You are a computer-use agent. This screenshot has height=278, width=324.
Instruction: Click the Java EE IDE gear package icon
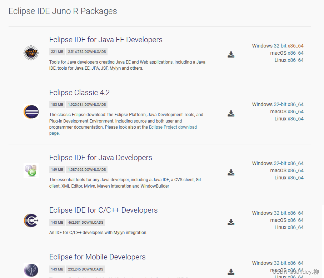pyautogui.click(x=31, y=53)
